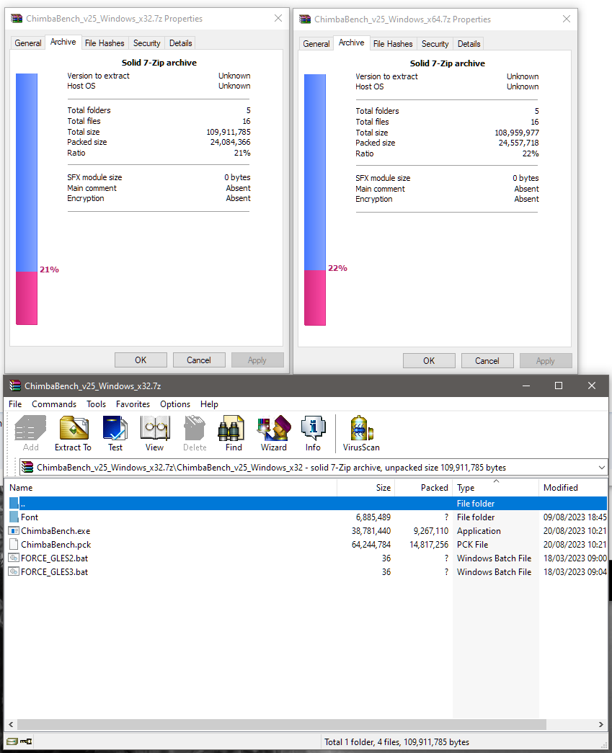The width and height of the screenshot is (612, 753).
Task: Close the x32 Properties dialog
Action: tap(278, 18)
